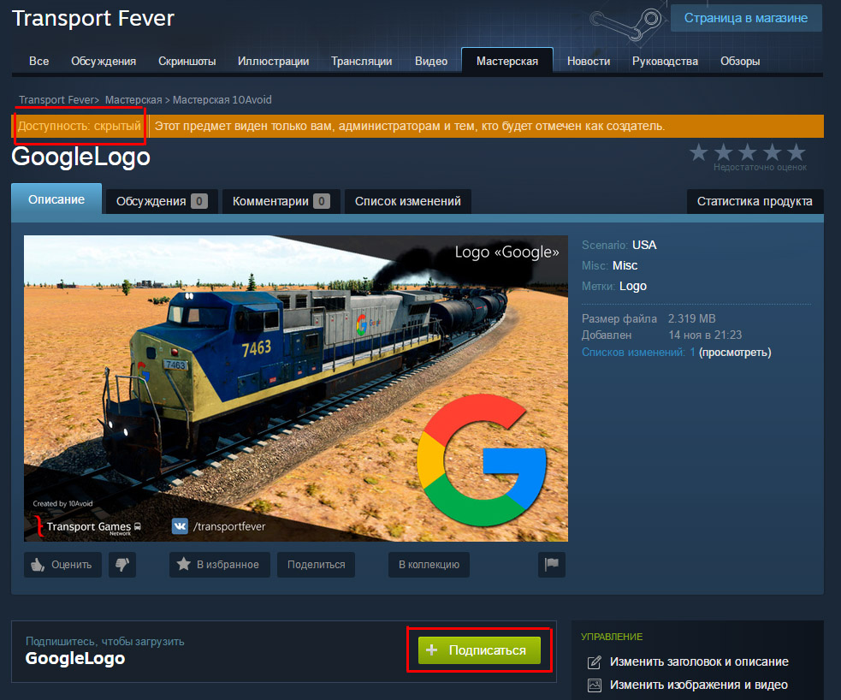
Task: Click Изменить заголовок и описание
Action: click(x=699, y=661)
